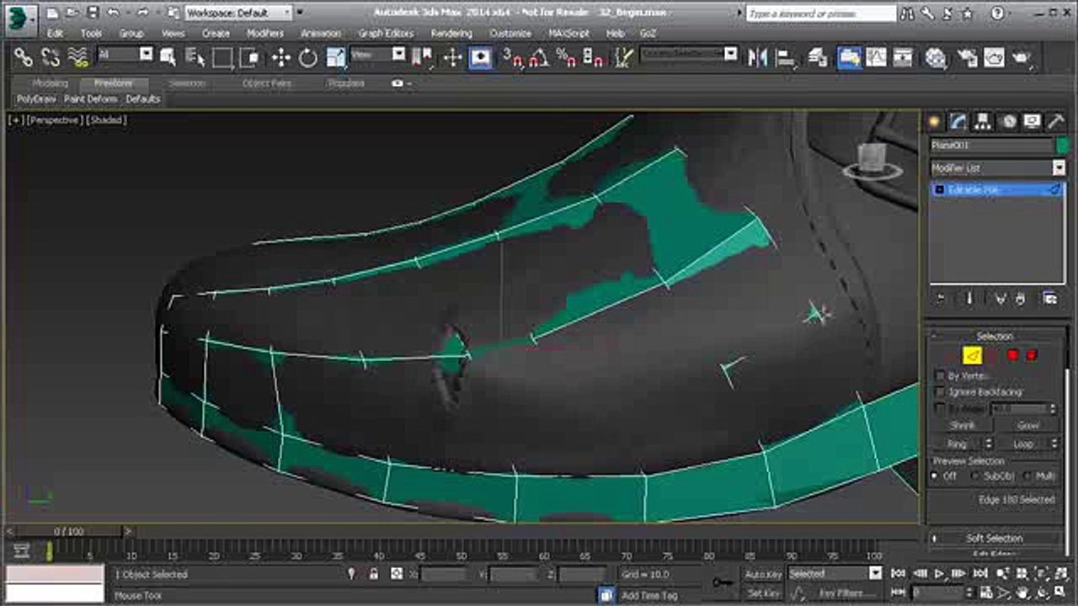1078x606 pixels.
Task: Toggle Percent Snap icon
Action: (x=567, y=57)
